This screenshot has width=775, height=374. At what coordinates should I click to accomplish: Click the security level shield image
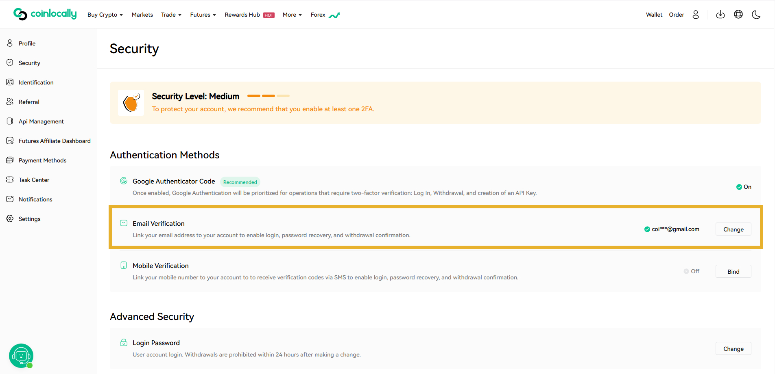tap(131, 103)
